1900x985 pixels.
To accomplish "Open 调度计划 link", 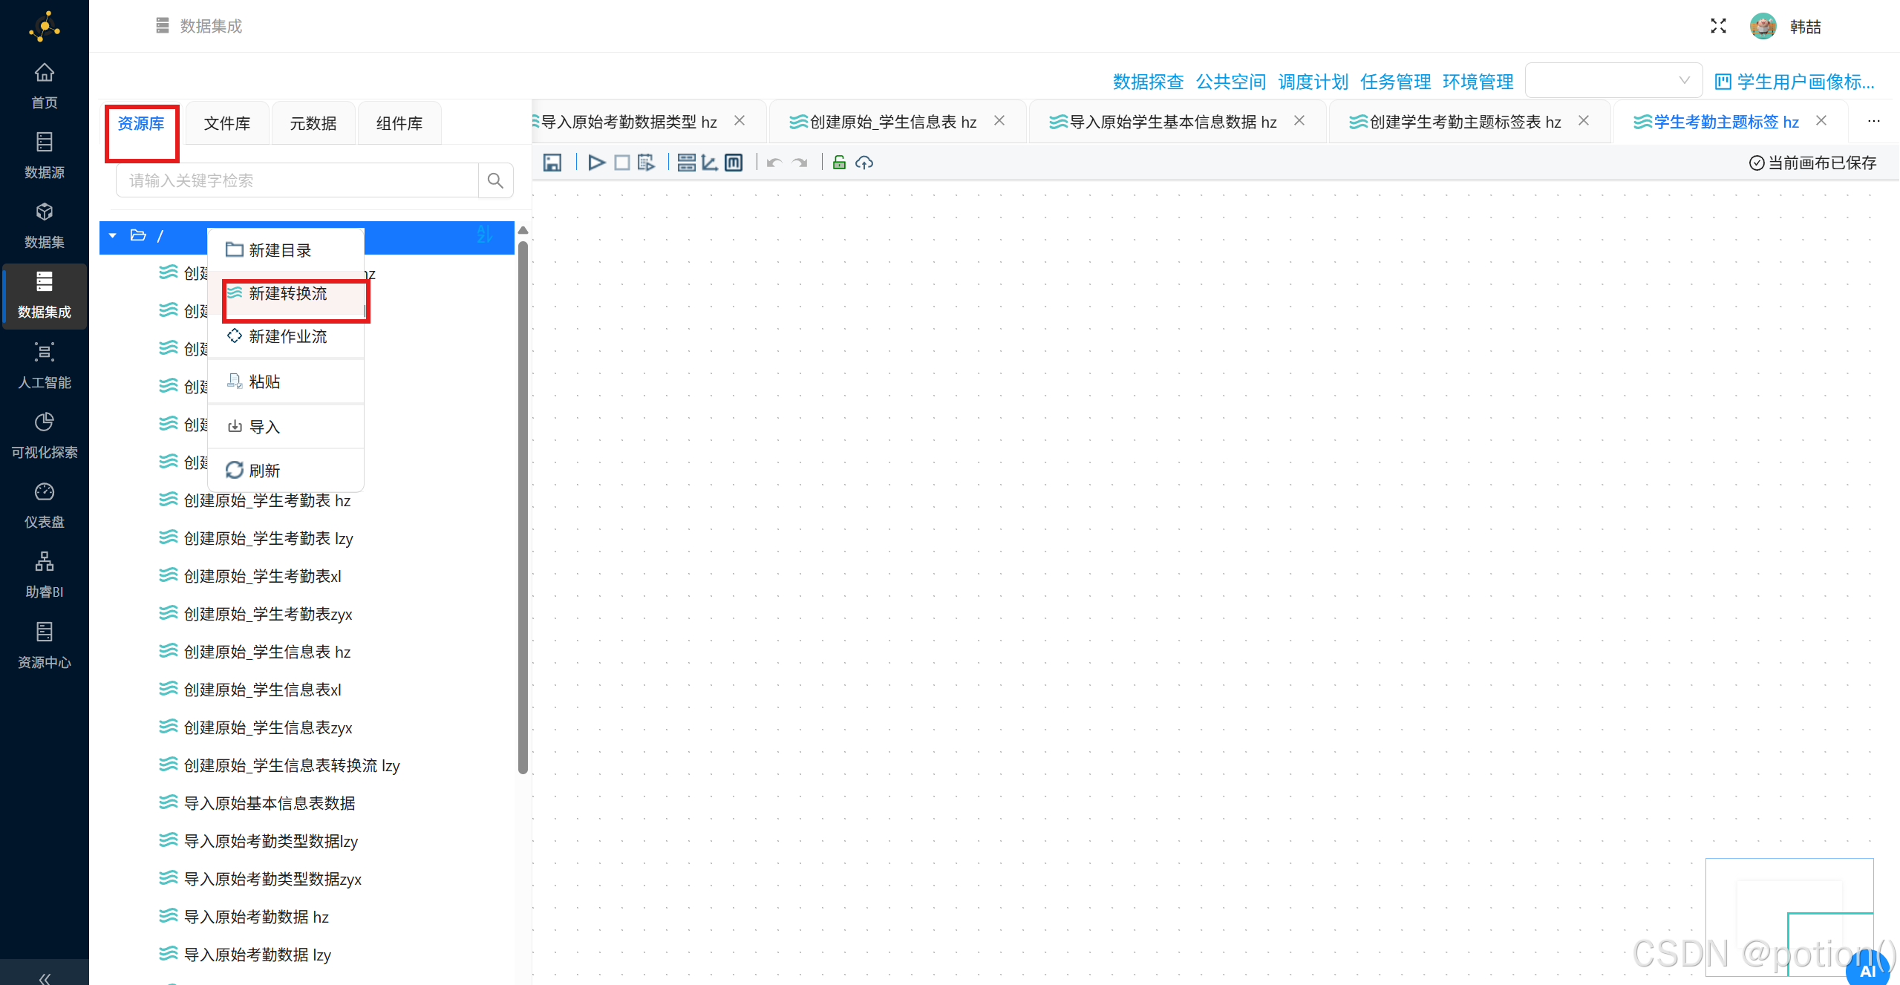I will coord(1313,82).
